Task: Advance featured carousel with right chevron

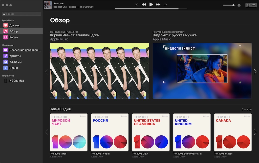Action: pos(255,72)
